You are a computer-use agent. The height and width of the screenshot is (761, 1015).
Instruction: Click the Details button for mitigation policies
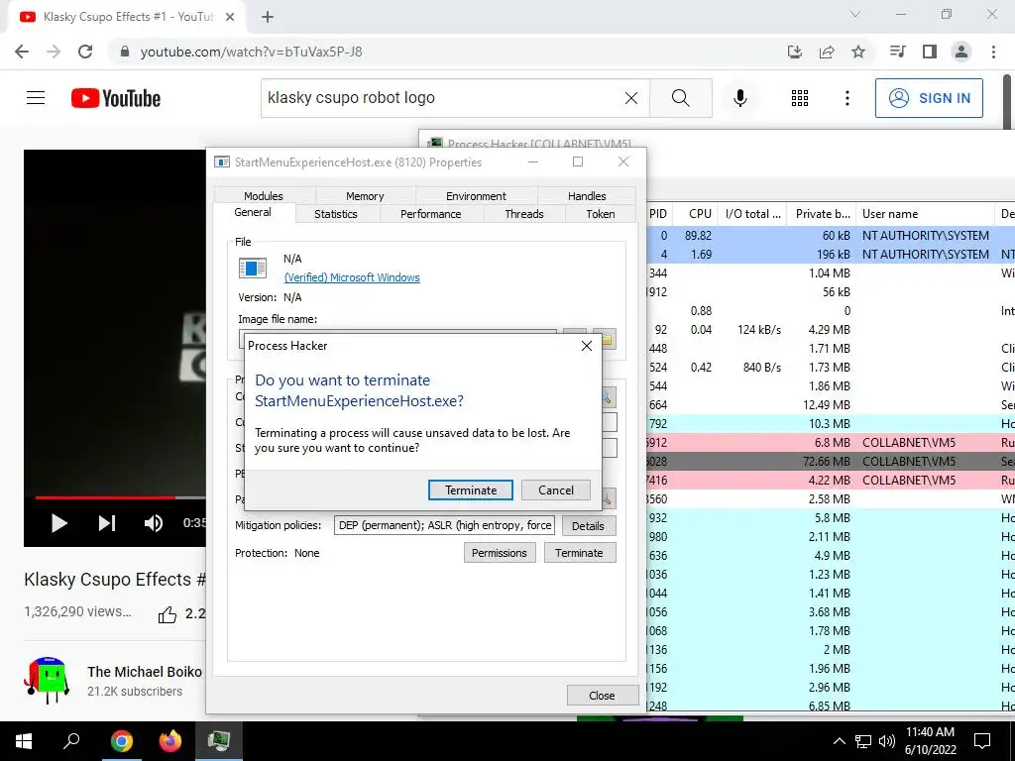tap(588, 526)
